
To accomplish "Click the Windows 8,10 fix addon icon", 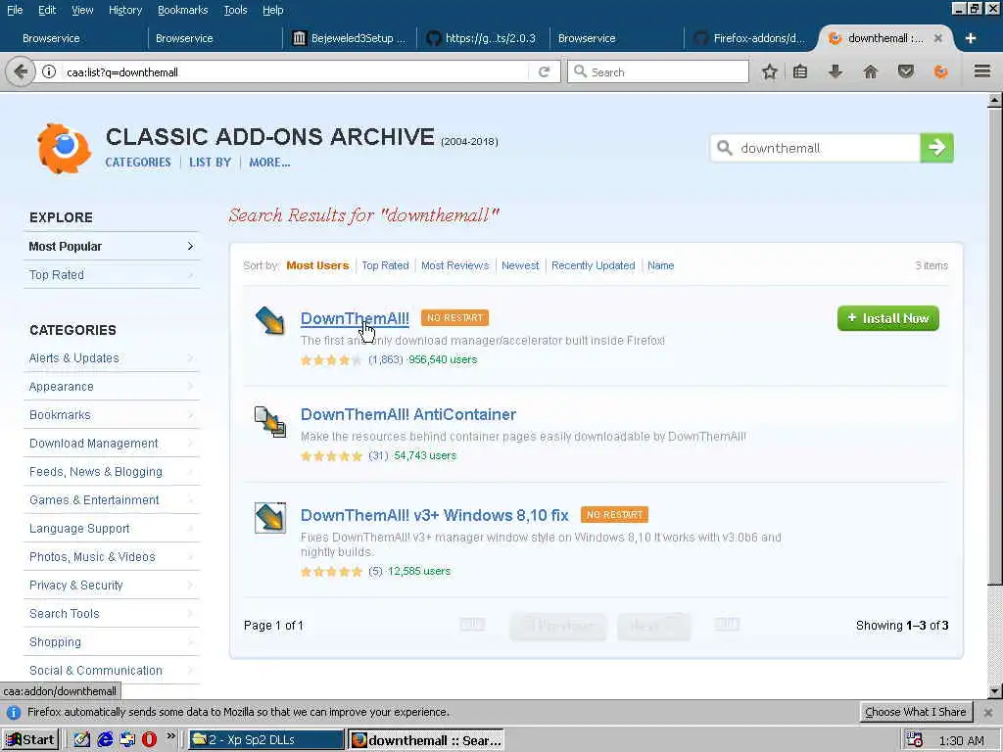I will [x=270, y=518].
